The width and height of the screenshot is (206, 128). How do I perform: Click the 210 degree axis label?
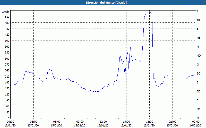7,76
